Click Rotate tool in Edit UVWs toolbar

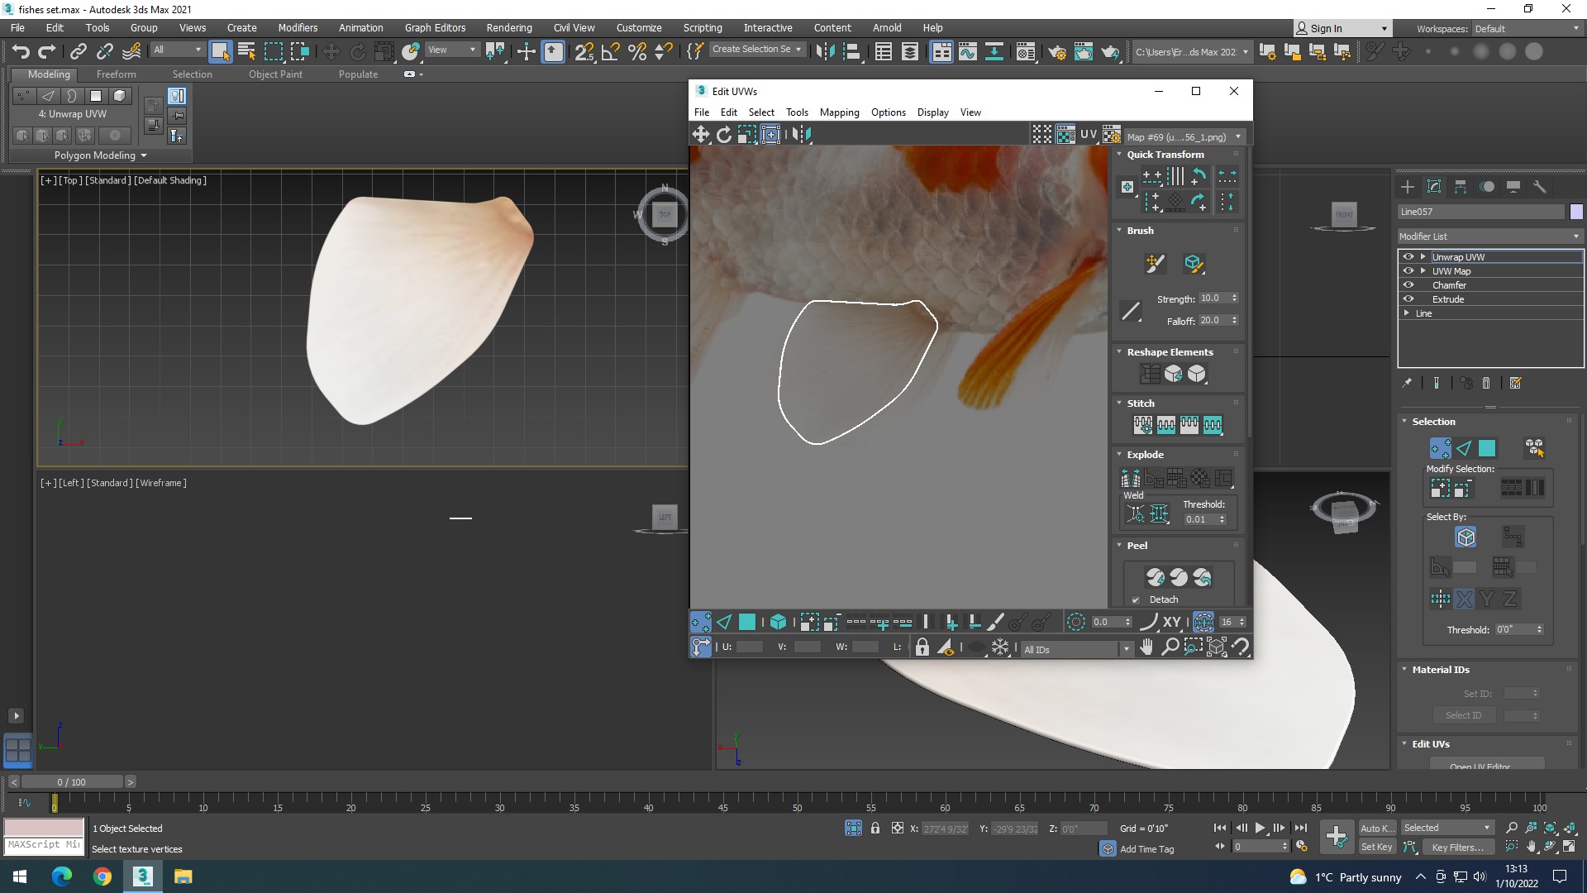pyautogui.click(x=724, y=134)
